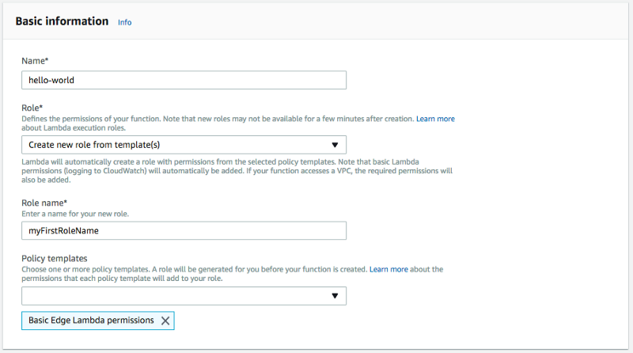Click the 'Lambda will automatically create a role' note
The width and height of the screenshot is (633, 353).
click(237, 168)
